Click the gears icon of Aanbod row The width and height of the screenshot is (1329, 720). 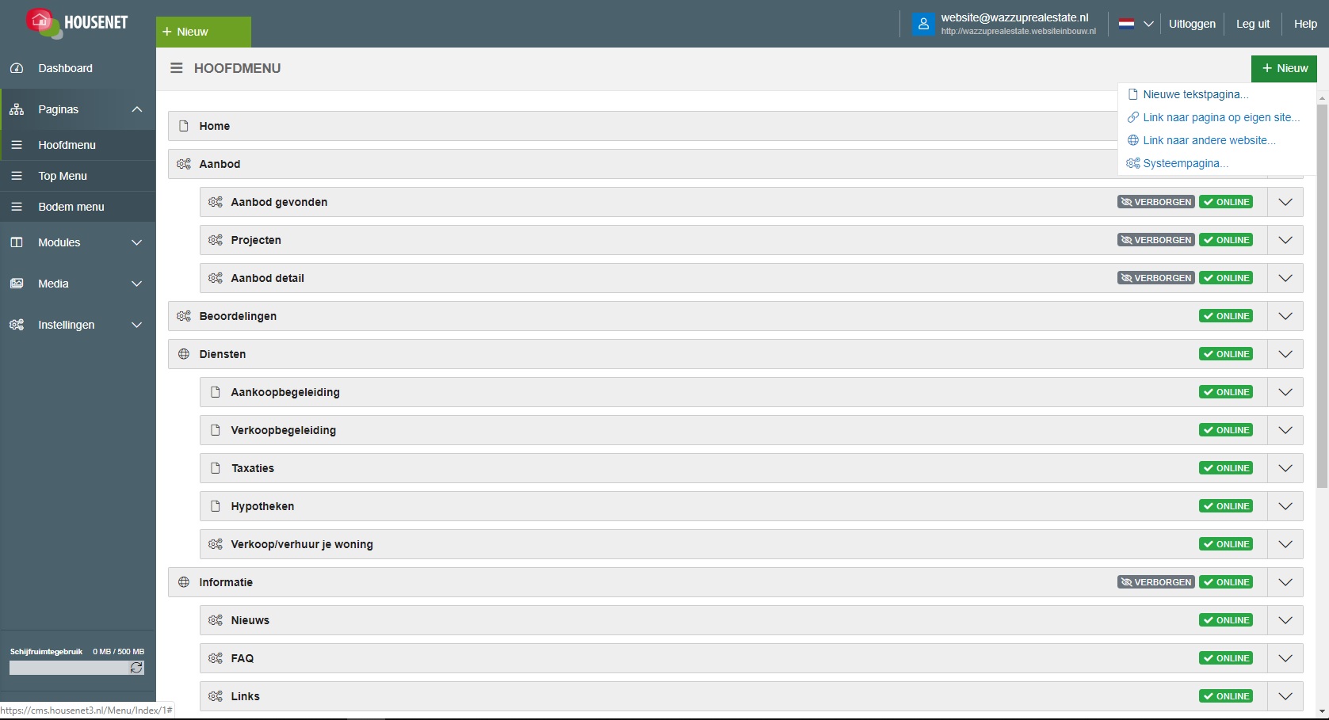pos(184,164)
